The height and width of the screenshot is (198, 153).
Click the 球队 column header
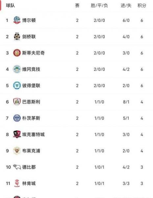tap(10, 5)
